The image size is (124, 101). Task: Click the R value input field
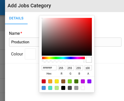(x=61, y=68)
